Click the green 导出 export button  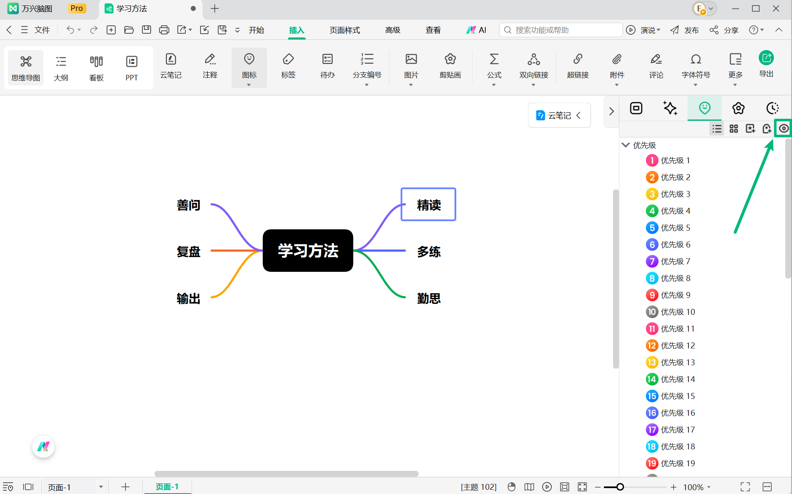pyautogui.click(x=766, y=64)
